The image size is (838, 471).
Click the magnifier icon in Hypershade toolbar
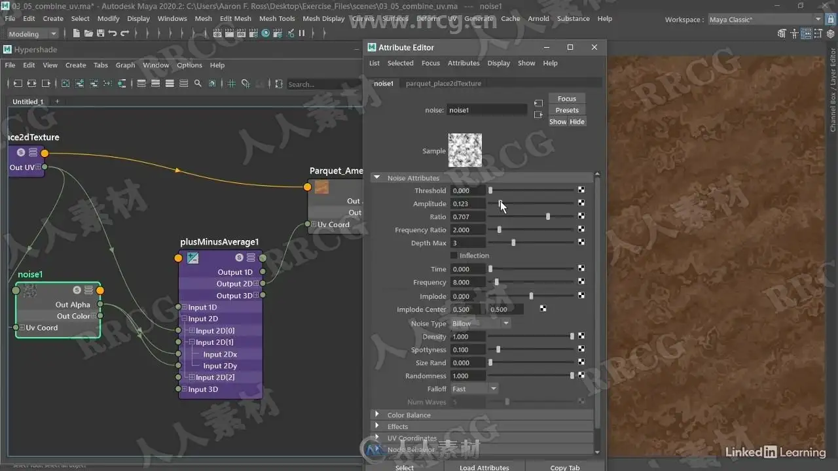pyautogui.click(x=198, y=84)
